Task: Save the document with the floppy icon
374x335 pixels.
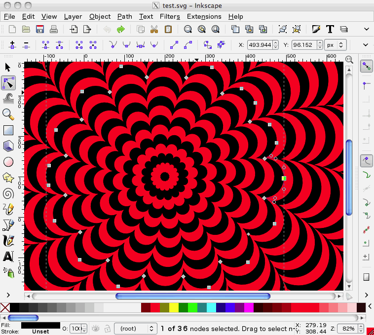Action: coord(40,29)
